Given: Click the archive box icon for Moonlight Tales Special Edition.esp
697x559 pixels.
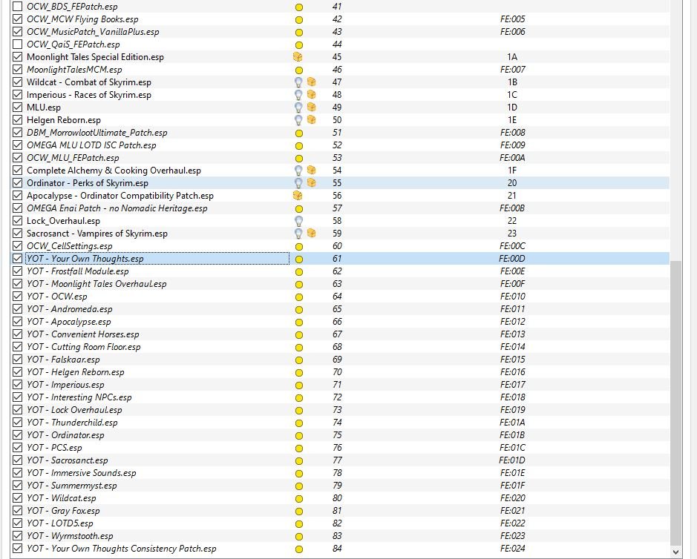Looking at the screenshot, I should 298,57.
